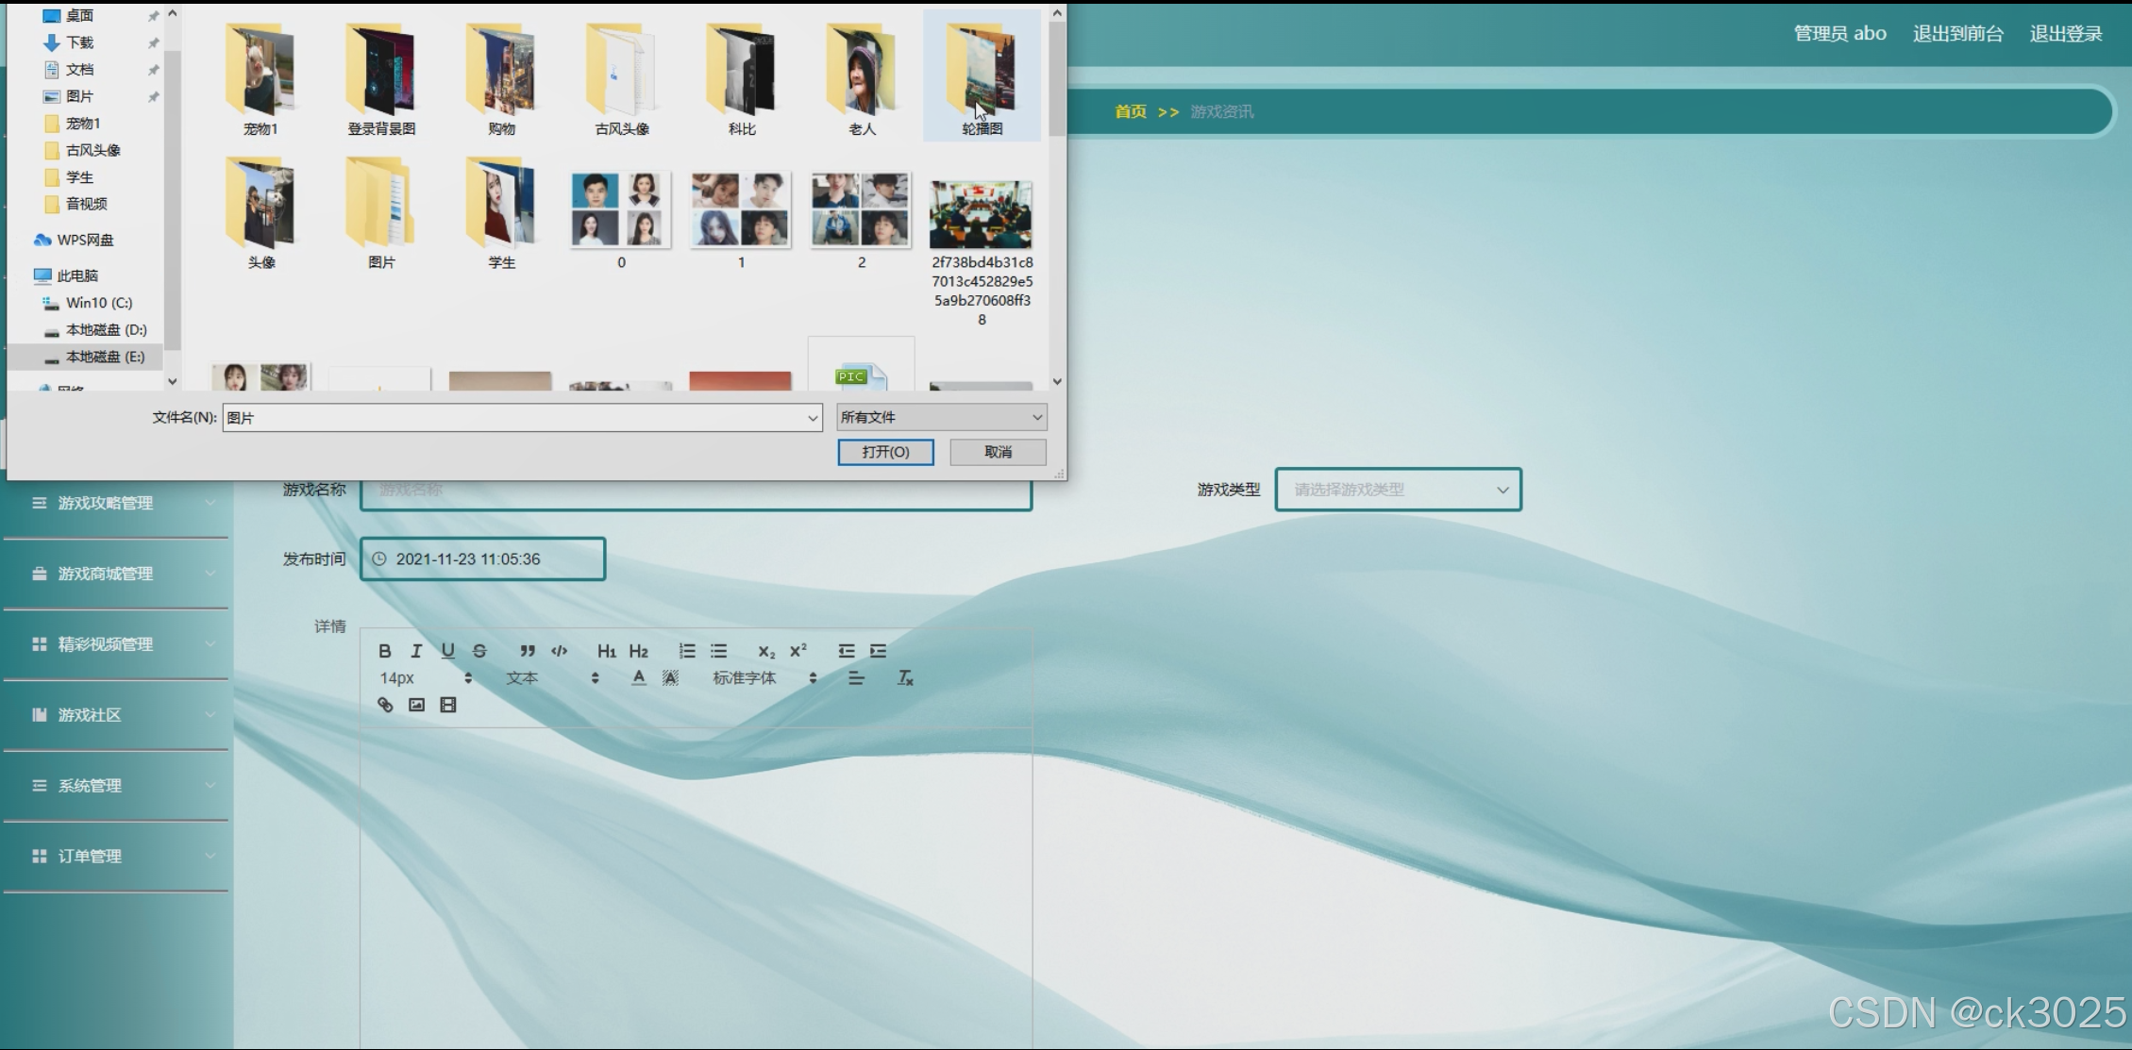
Task: Open the 订单管理 sidebar menu
Action: click(x=88, y=856)
